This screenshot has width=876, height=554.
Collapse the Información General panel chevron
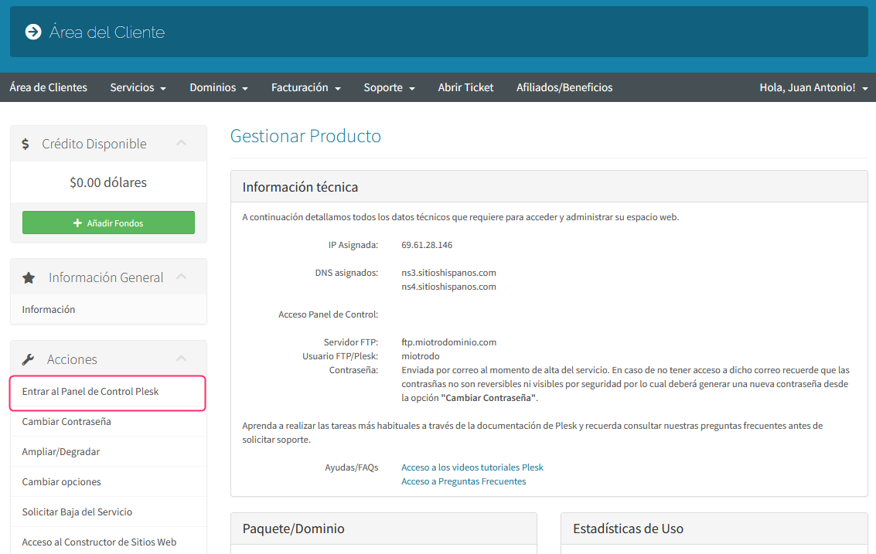point(182,277)
